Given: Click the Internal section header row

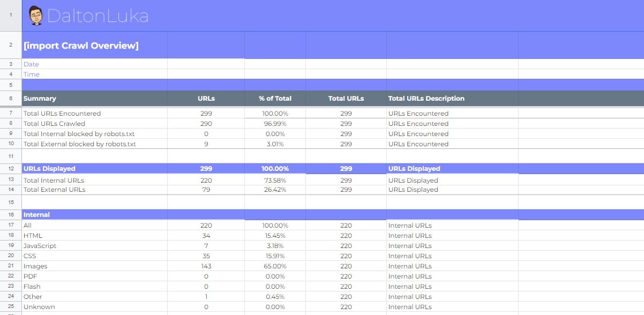Looking at the screenshot, I should click(35, 215).
